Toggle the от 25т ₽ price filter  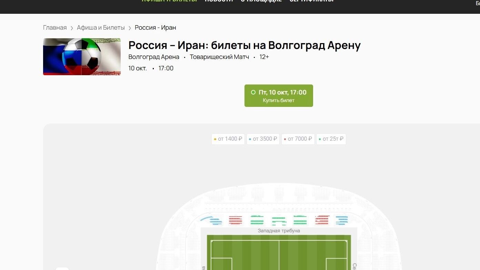point(331,139)
